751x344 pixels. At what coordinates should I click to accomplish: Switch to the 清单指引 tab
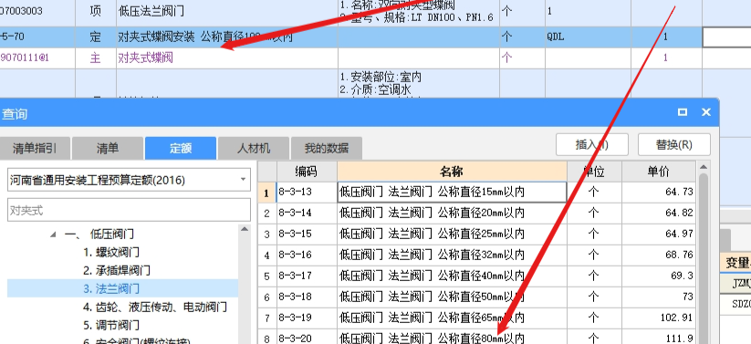(x=35, y=148)
